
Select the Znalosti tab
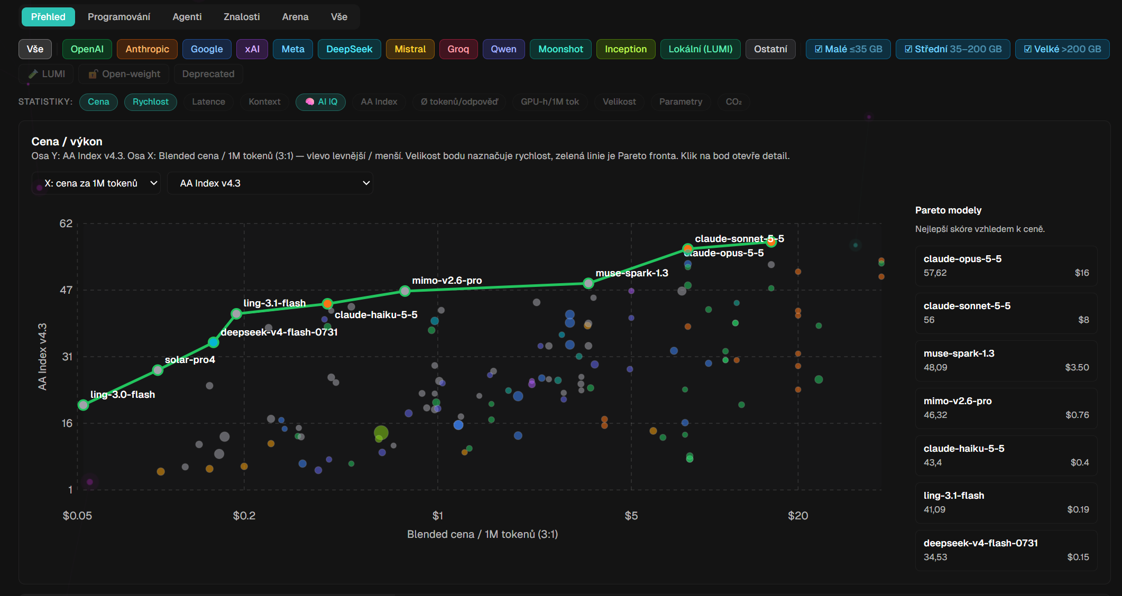pos(242,17)
